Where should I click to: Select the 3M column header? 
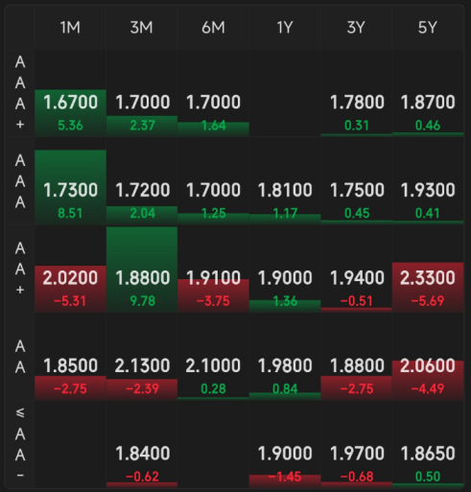pyautogui.click(x=142, y=28)
